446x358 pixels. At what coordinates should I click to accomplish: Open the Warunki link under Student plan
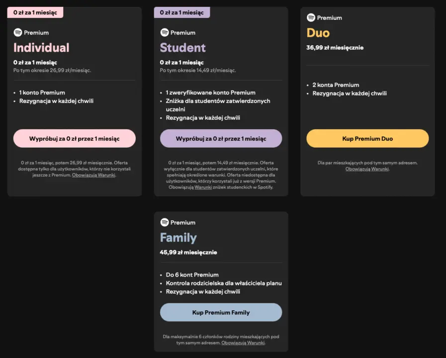(203, 187)
